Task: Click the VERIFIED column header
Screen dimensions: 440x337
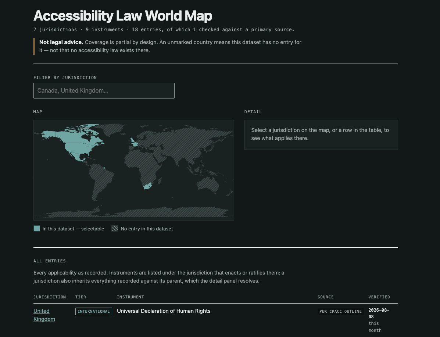Action: click(379, 297)
